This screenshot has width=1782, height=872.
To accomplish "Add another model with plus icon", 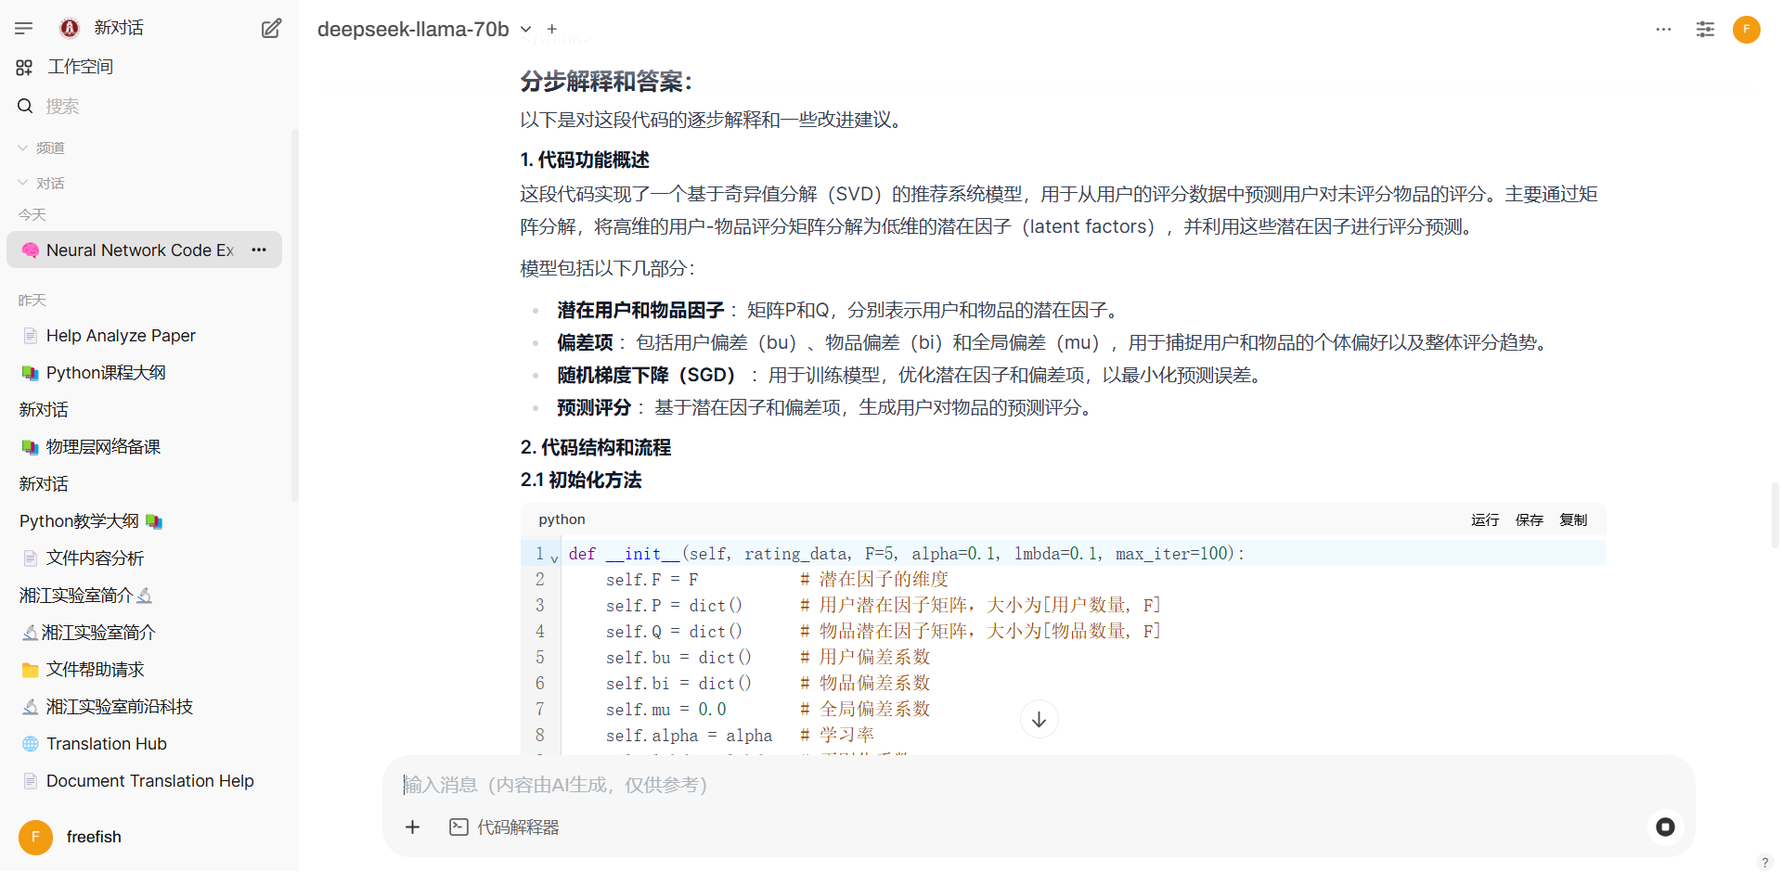I will (552, 30).
